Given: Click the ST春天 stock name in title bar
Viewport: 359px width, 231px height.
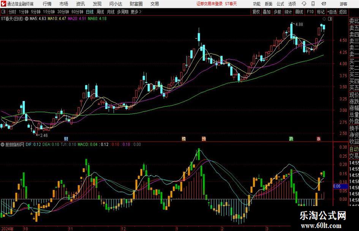Looking at the screenshot, I should 231,4.
